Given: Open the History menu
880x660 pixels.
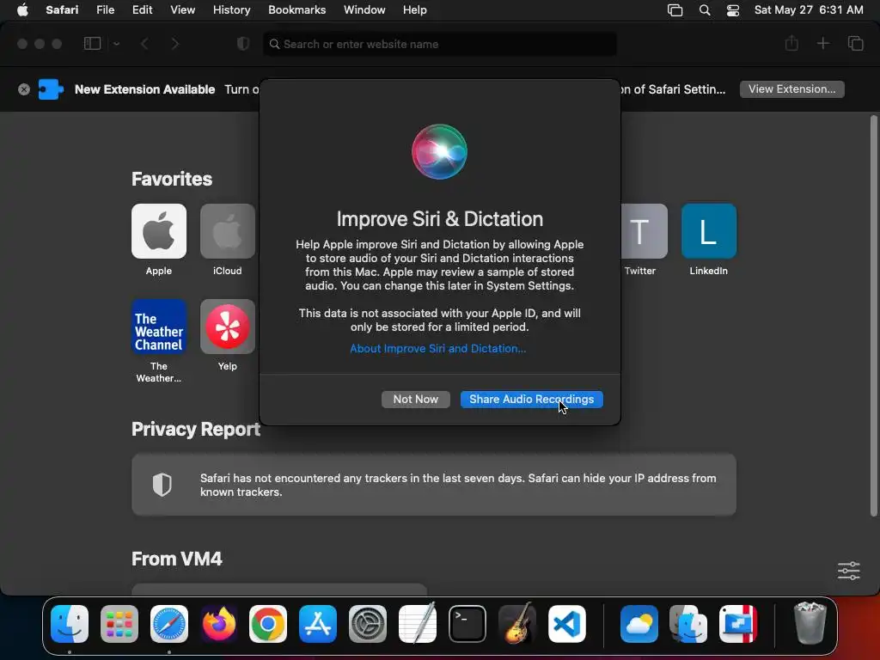Looking at the screenshot, I should tap(231, 10).
